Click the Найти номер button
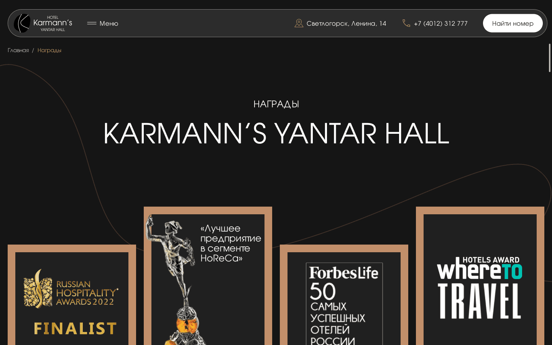The image size is (552, 345). point(513,23)
